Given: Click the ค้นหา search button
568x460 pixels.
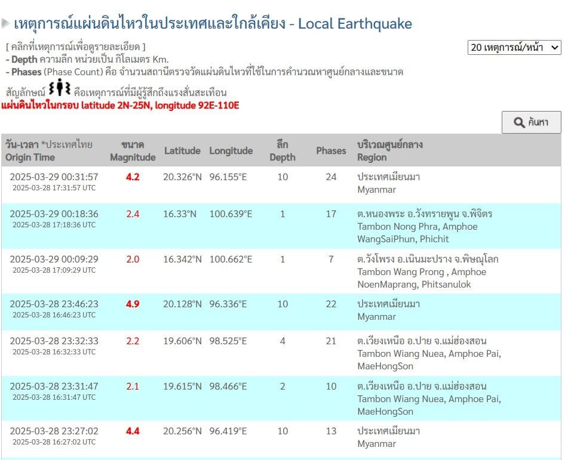Looking at the screenshot, I should (531, 122).
